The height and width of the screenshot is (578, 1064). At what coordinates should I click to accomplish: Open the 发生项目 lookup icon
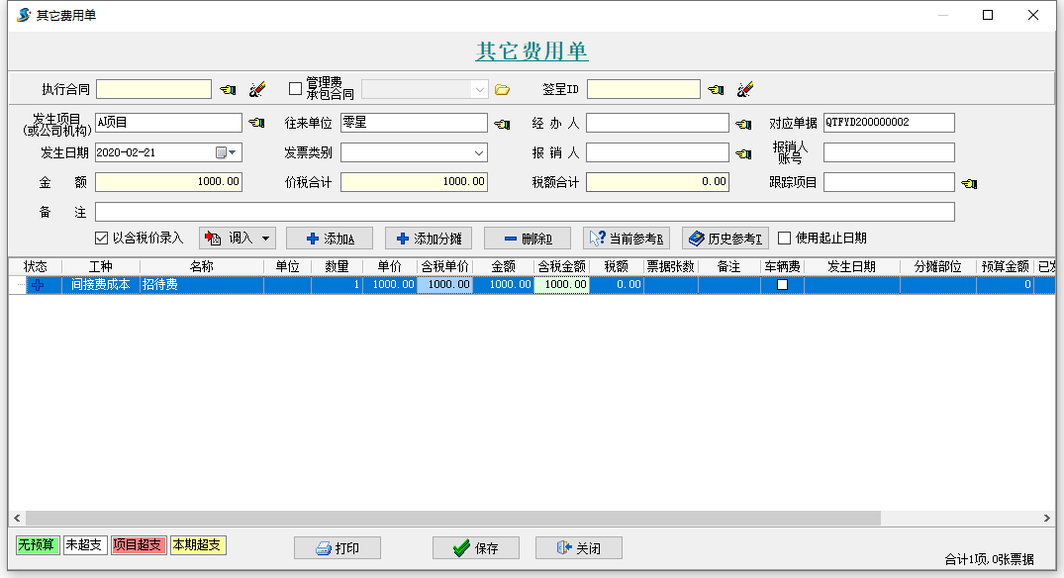[x=256, y=123]
